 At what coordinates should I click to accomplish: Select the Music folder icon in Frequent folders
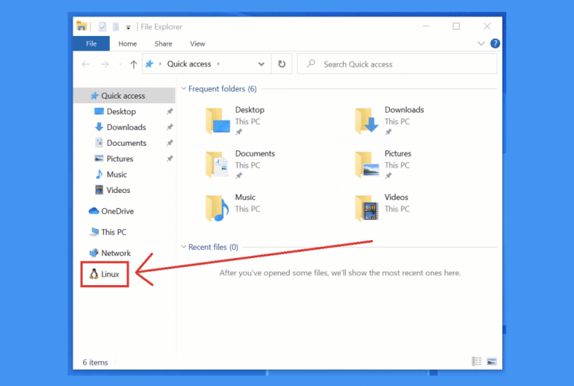point(217,208)
